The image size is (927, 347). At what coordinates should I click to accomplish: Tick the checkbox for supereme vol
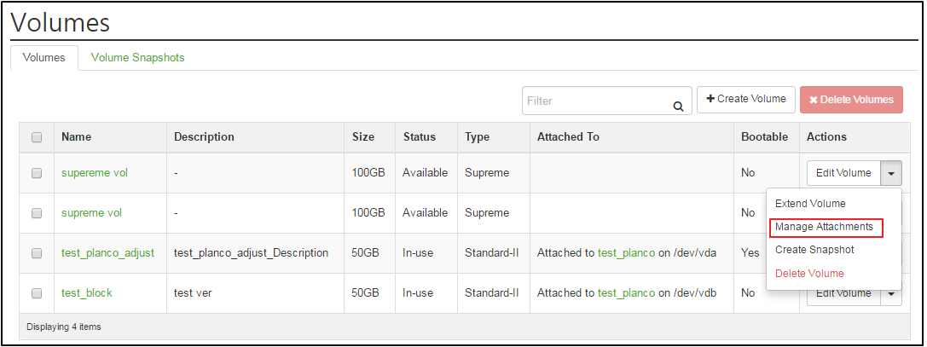click(x=37, y=173)
